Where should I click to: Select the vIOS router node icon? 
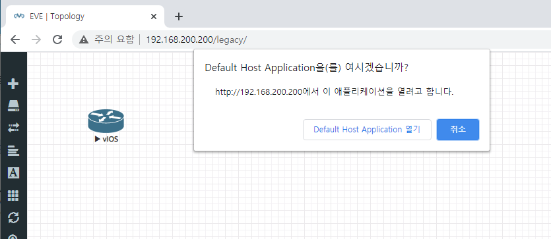click(x=106, y=121)
